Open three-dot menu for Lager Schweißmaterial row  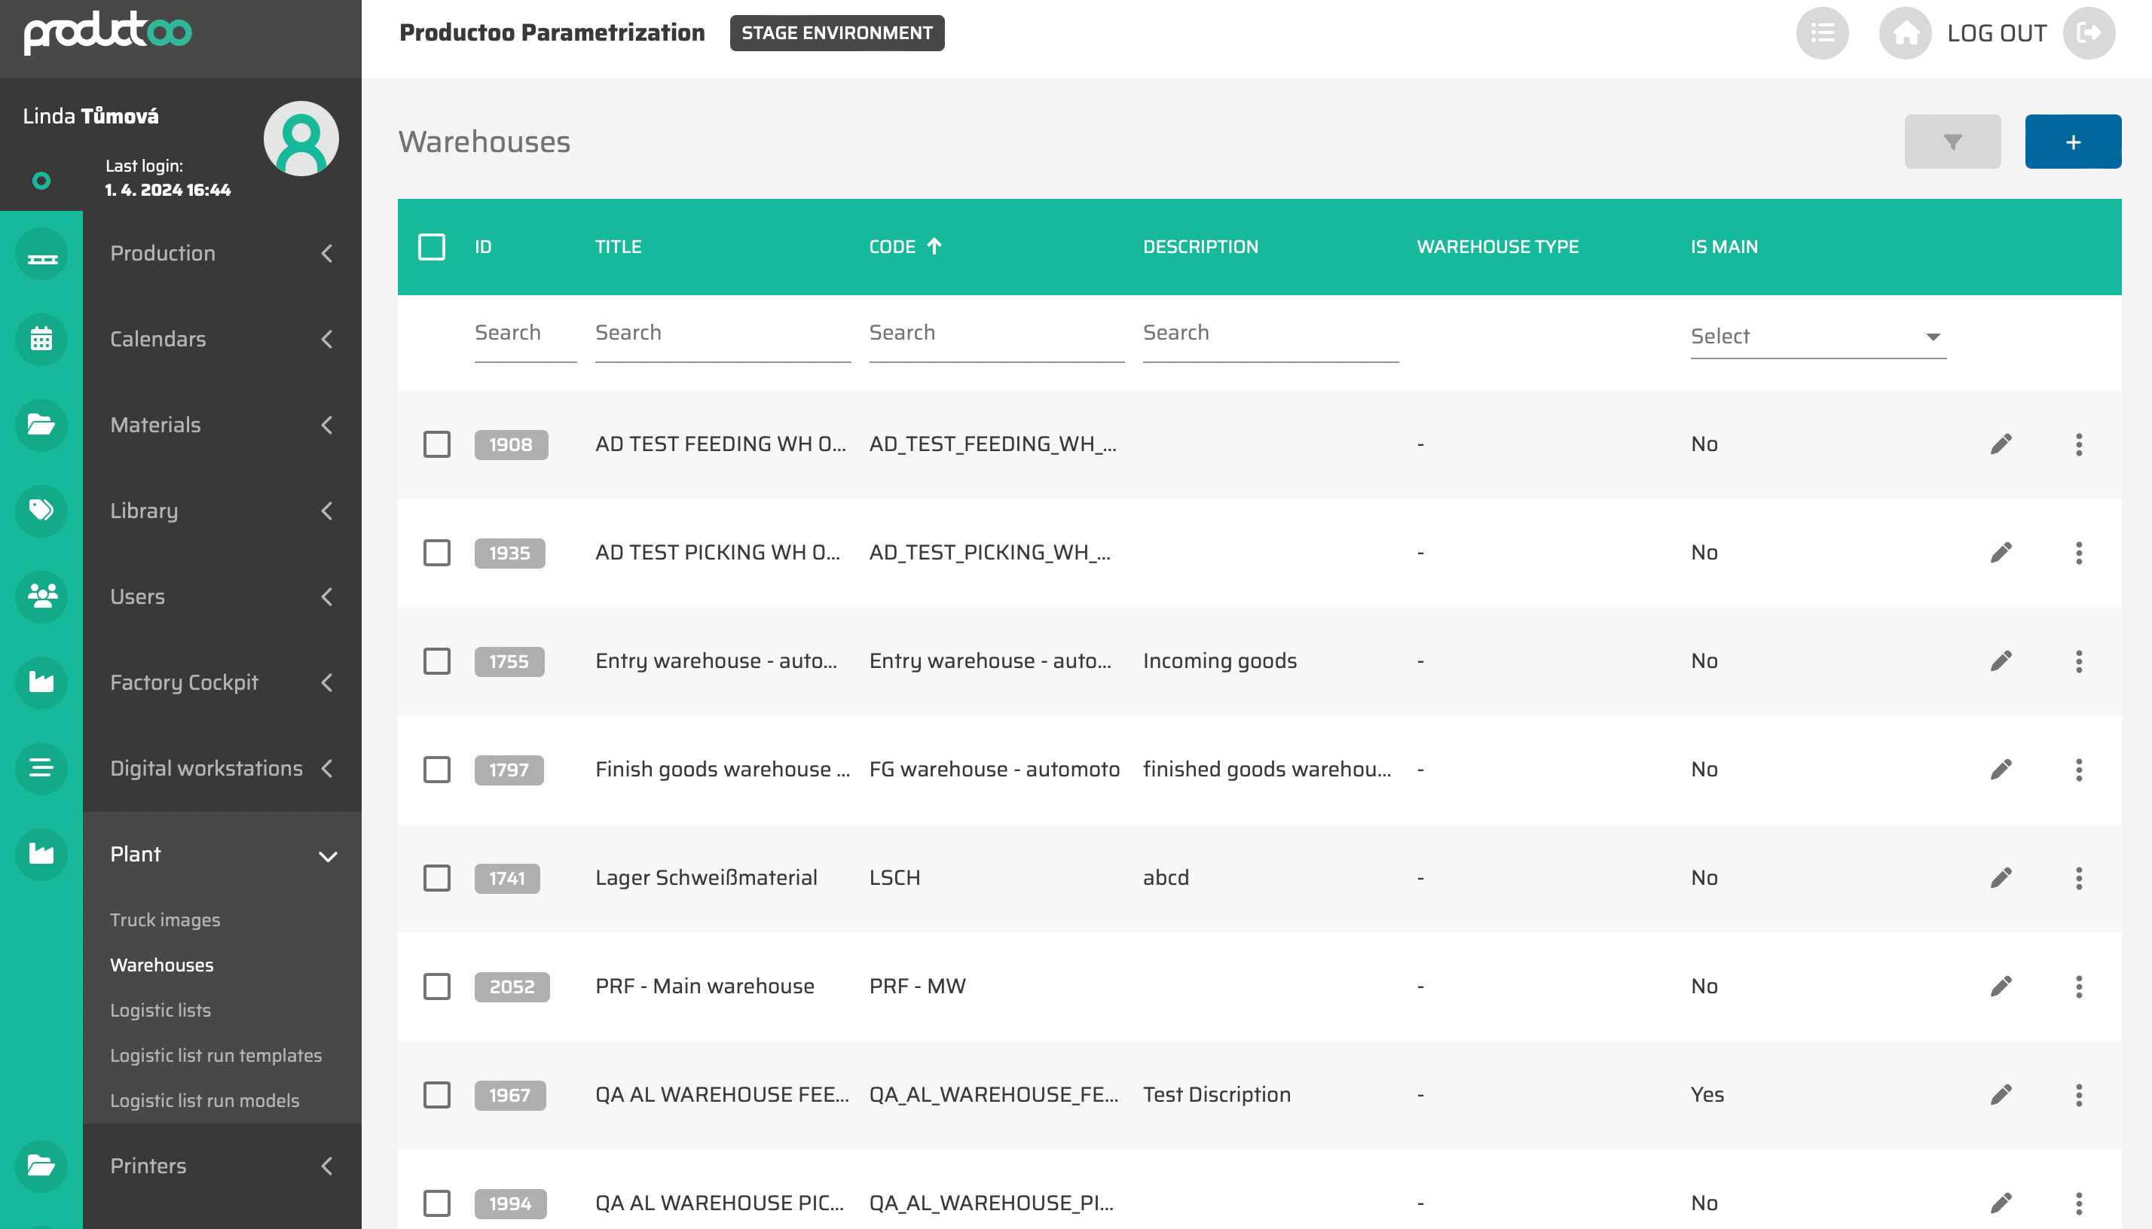pos(2078,878)
